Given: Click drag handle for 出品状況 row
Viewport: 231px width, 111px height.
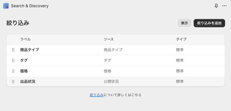Looking at the screenshot, I should (x=13, y=82).
